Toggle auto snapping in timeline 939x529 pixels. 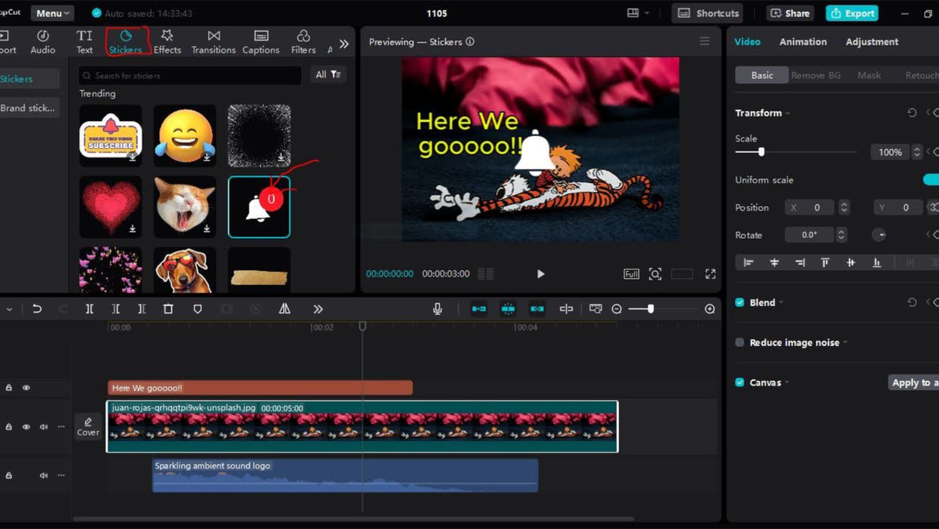508,309
